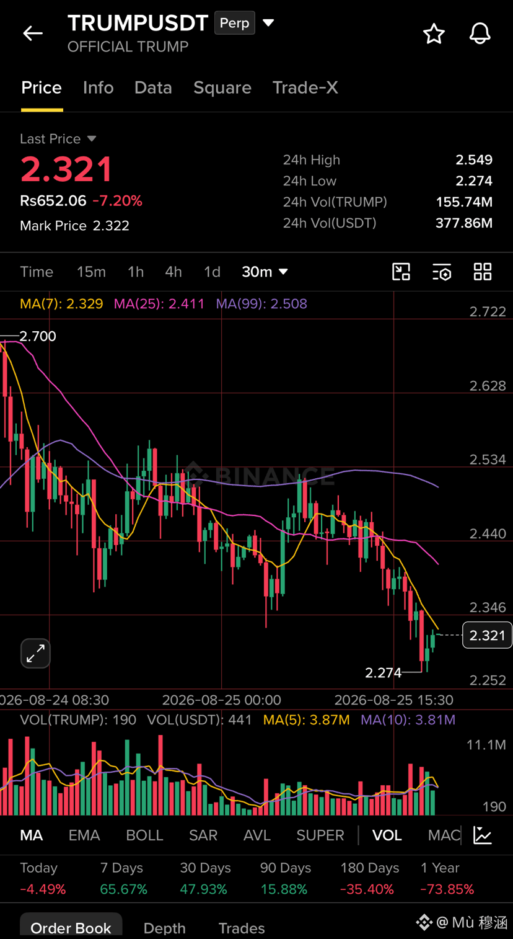Switch to the Square tab
This screenshot has width=513, height=939.
(x=222, y=87)
